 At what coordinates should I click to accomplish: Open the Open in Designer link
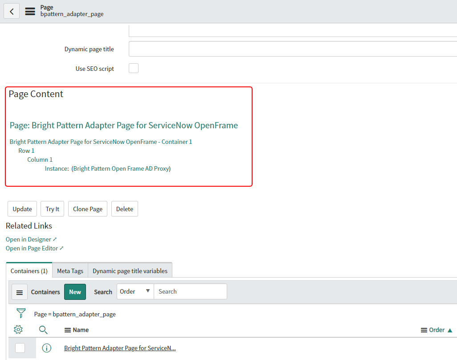(31, 239)
